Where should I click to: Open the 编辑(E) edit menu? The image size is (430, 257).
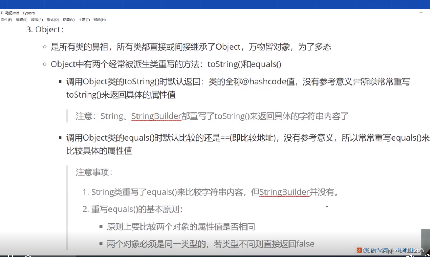tap(21, 20)
